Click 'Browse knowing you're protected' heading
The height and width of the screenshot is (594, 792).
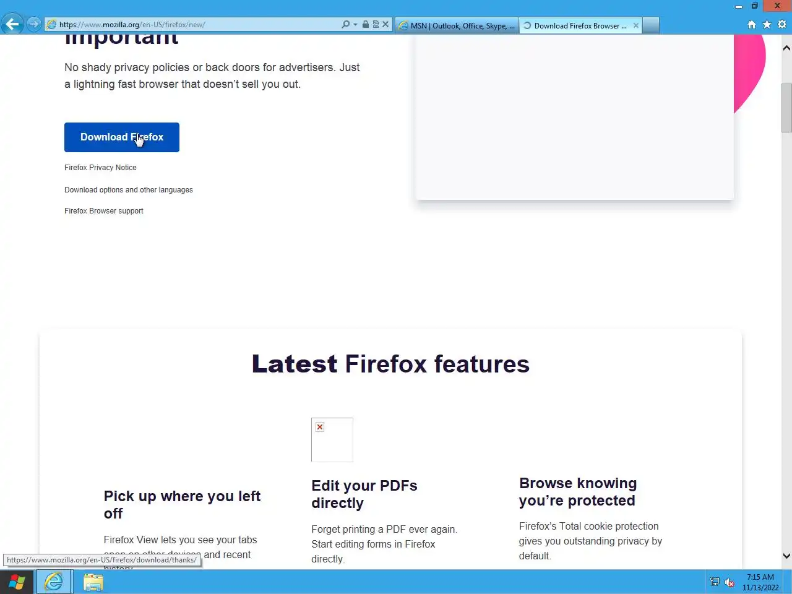578,492
